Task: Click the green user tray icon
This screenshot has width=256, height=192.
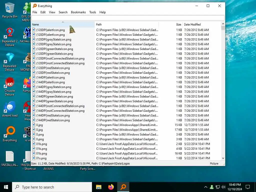Action: point(212,187)
